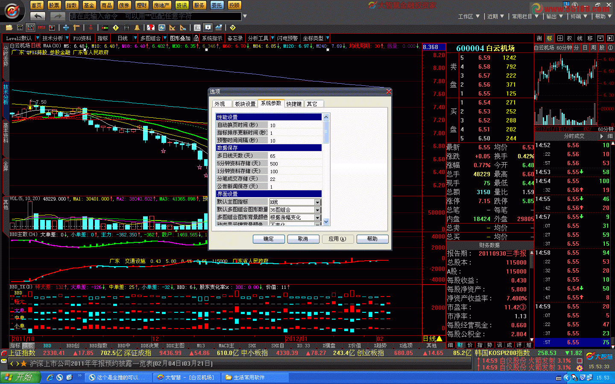
Task: Expand the 技术分析 dropdown arrow
Action: tap(67, 38)
